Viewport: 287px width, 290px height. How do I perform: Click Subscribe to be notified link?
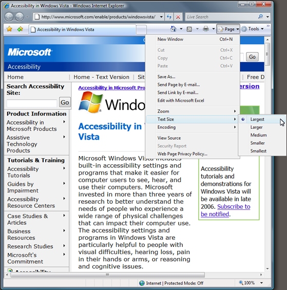(225, 210)
